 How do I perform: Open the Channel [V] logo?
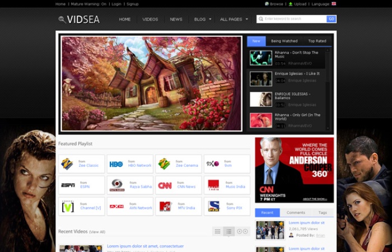point(68,207)
